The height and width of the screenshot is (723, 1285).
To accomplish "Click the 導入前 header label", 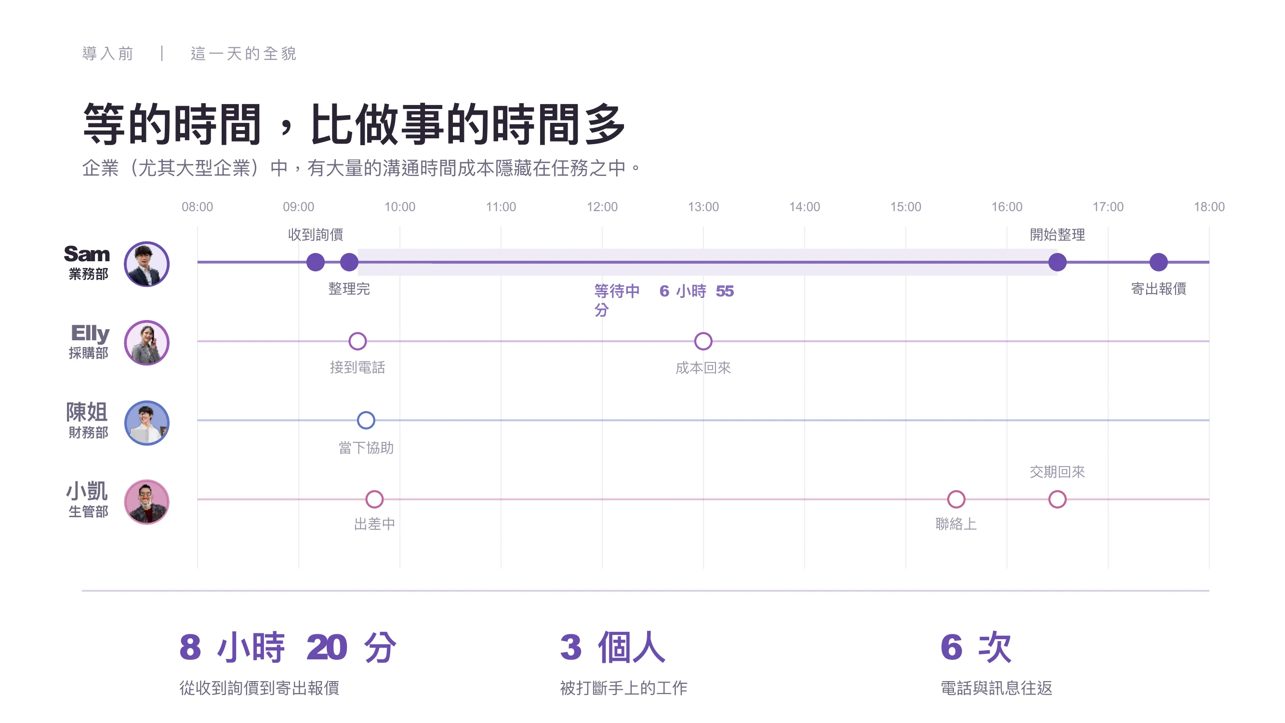I will coord(108,54).
